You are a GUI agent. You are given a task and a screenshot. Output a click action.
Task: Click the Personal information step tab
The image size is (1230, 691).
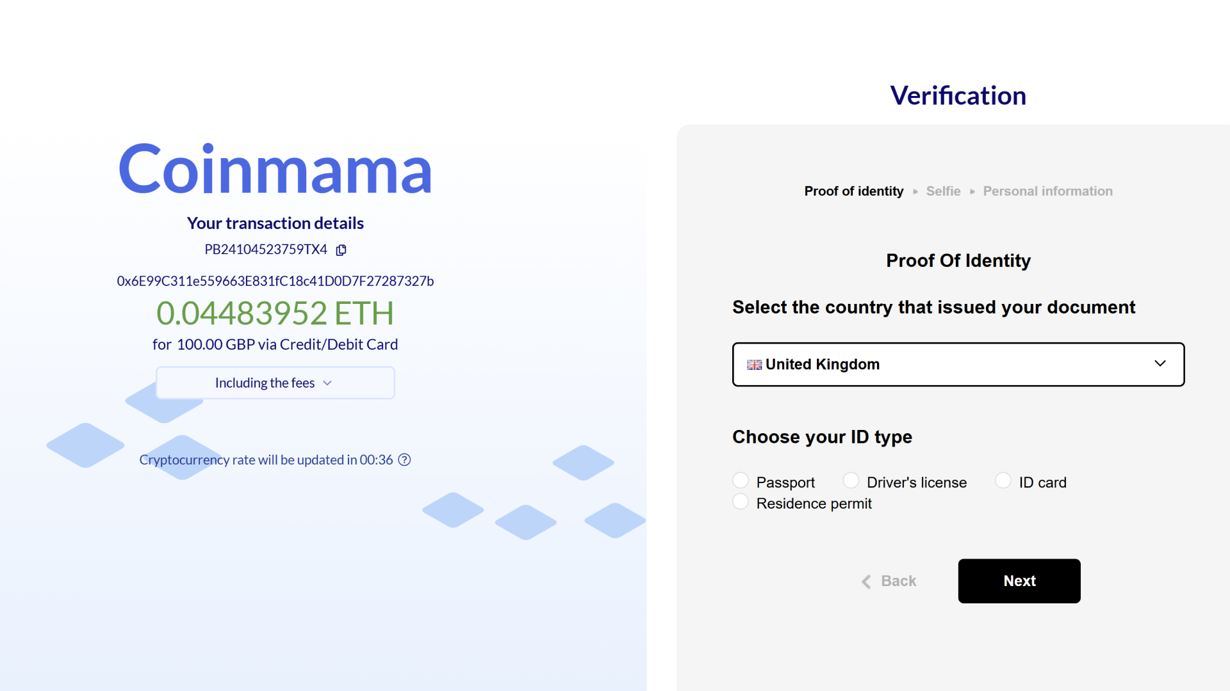coord(1047,191)
